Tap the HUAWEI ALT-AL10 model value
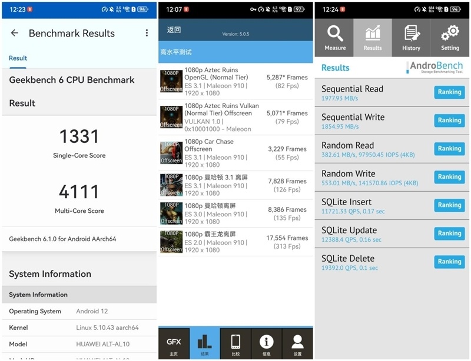 pyautogui.click(x=102, y=344)
